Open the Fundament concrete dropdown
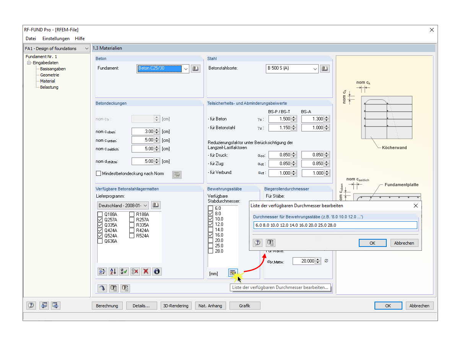 click(x=186, y=69)
